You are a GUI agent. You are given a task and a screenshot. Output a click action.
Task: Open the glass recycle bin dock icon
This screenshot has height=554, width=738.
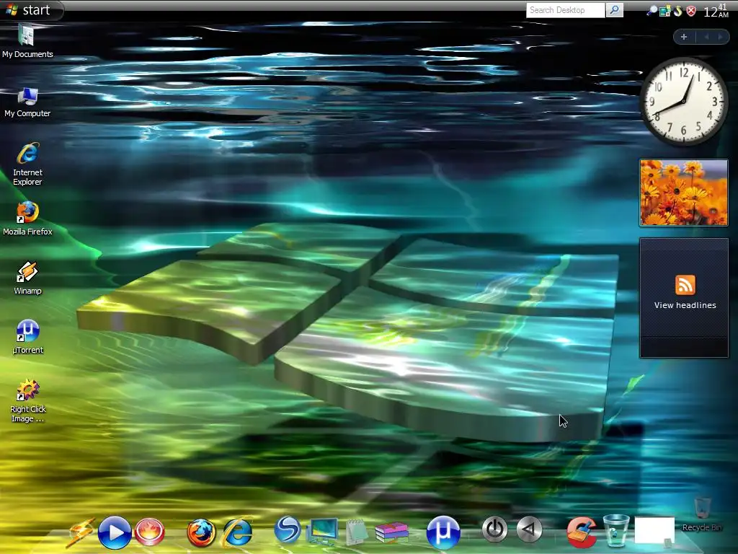615,532
